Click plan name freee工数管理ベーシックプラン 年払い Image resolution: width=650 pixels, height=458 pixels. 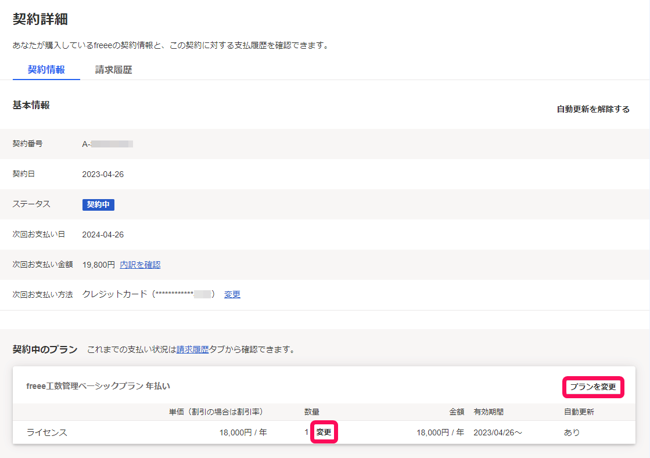point(98,386)
